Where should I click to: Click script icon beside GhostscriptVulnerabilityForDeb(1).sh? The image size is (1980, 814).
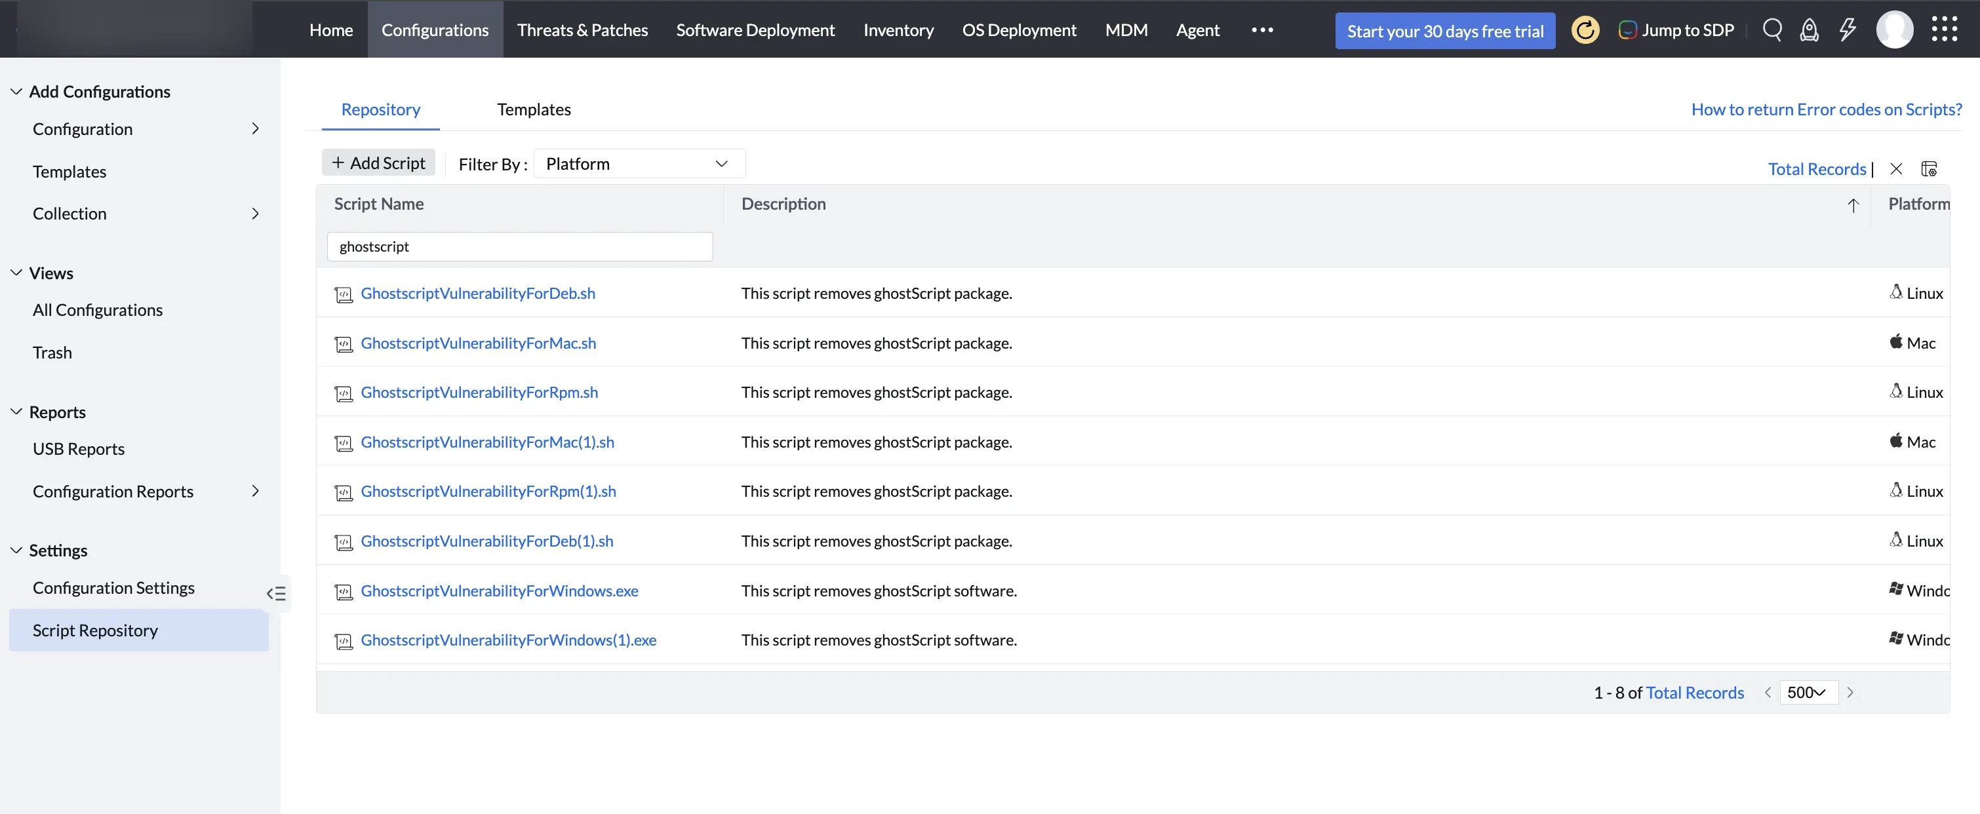tap(344, 543)
